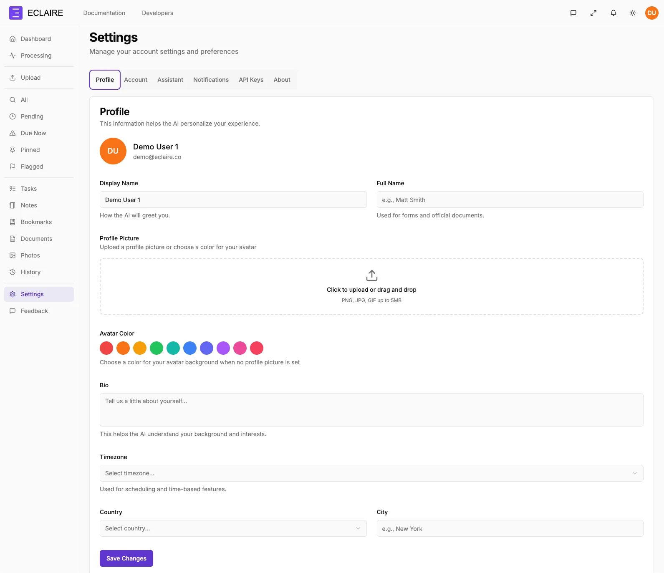Select the indigo avatar color
This screenshot has height=573, width=664.
[x=207, y=348]
